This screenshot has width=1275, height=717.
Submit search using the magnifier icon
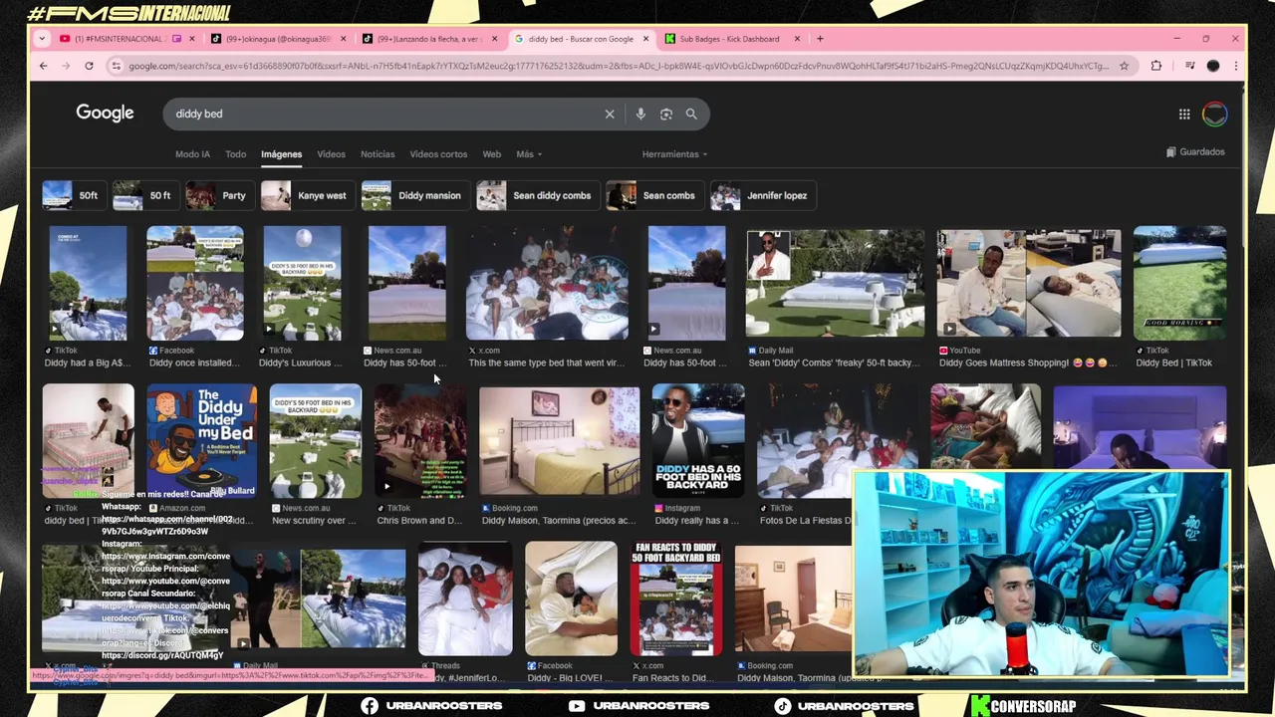point(691,114)
